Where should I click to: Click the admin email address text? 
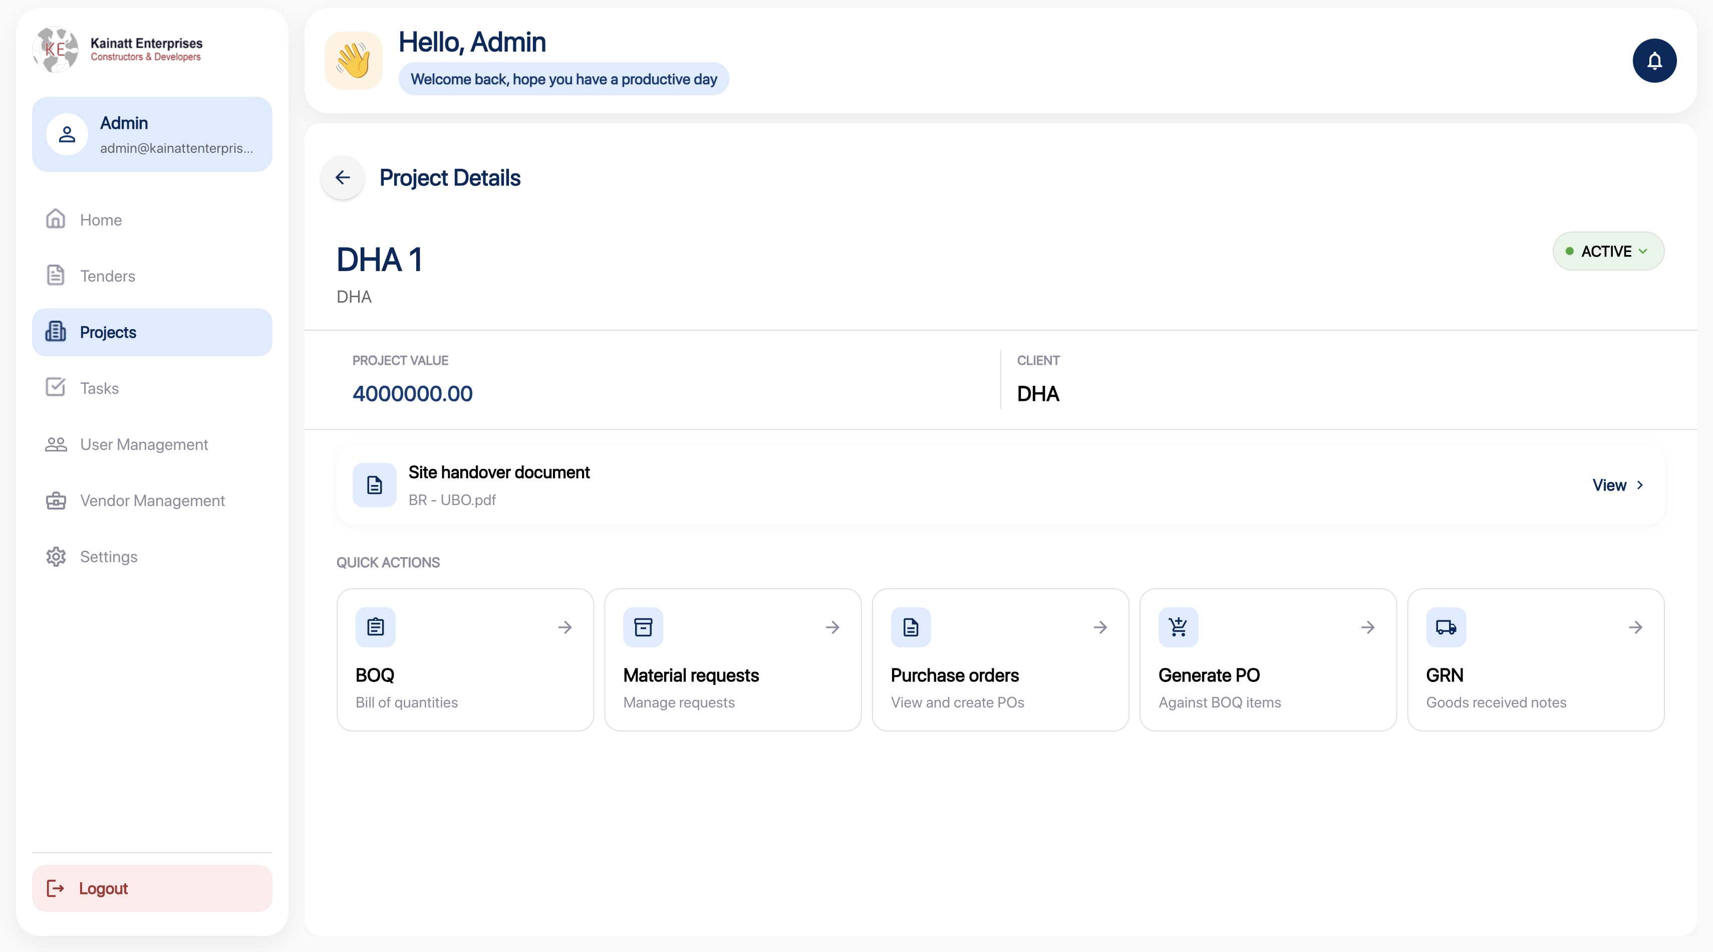tap(176, 148)
